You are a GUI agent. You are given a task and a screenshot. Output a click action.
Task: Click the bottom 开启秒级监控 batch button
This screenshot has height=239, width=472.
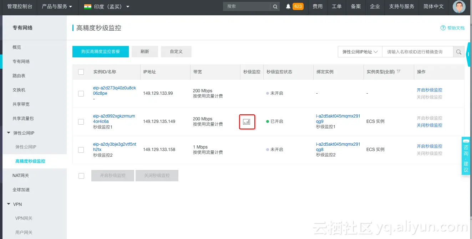click(113, 176)
